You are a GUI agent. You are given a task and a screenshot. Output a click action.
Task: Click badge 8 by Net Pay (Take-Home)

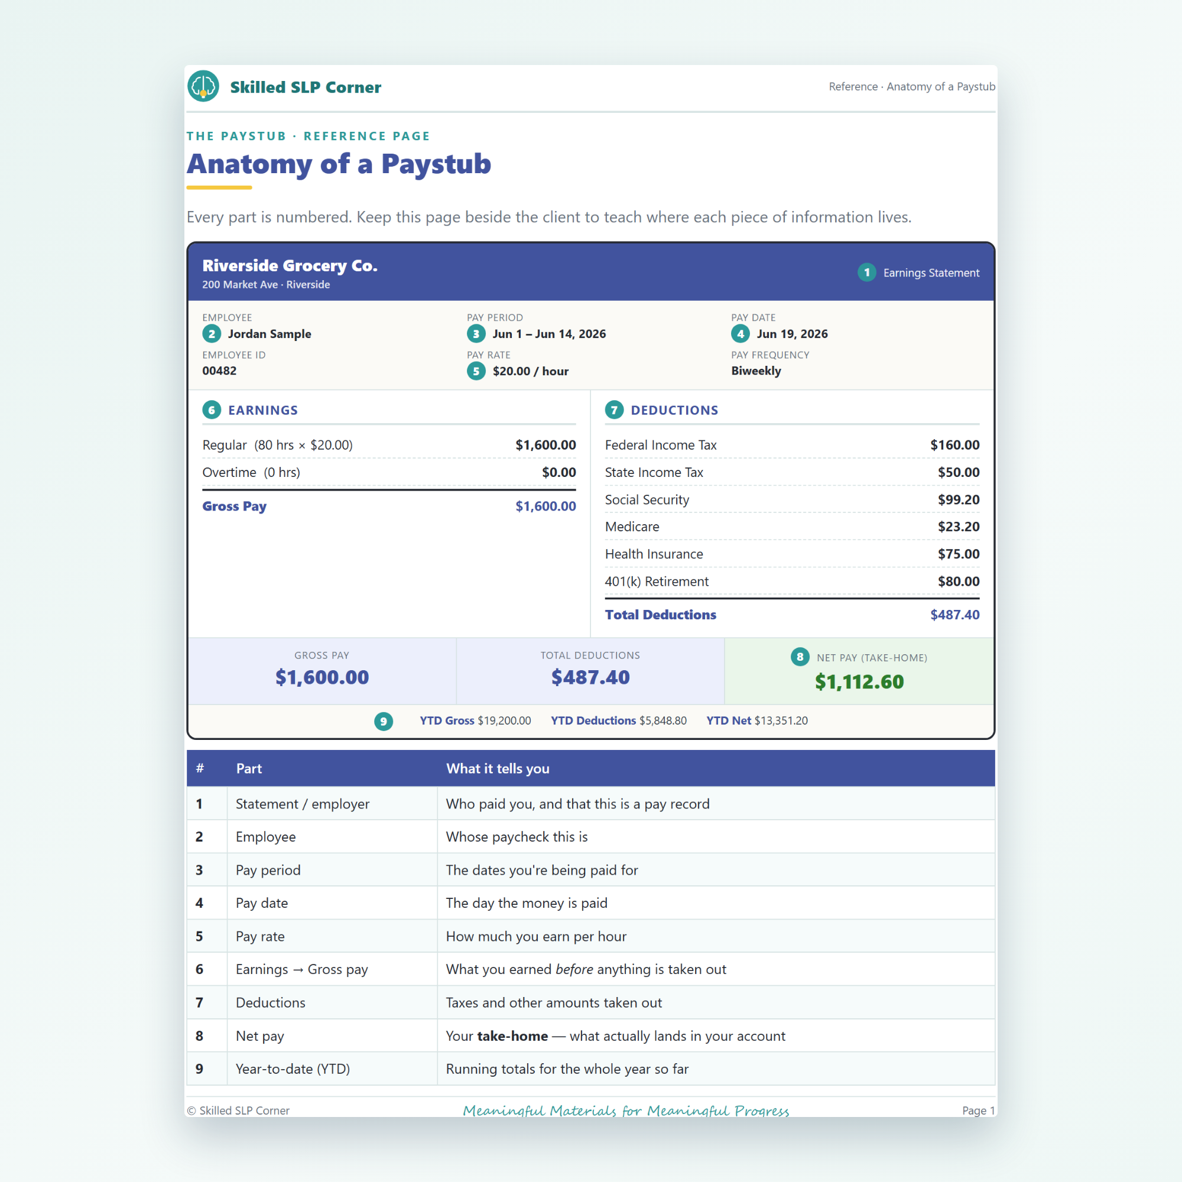[x=800, y=657]
